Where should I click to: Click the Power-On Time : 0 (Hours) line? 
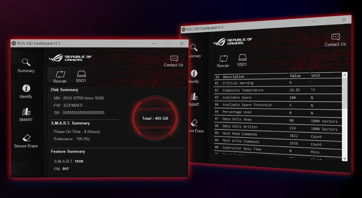tap(77, 132)
